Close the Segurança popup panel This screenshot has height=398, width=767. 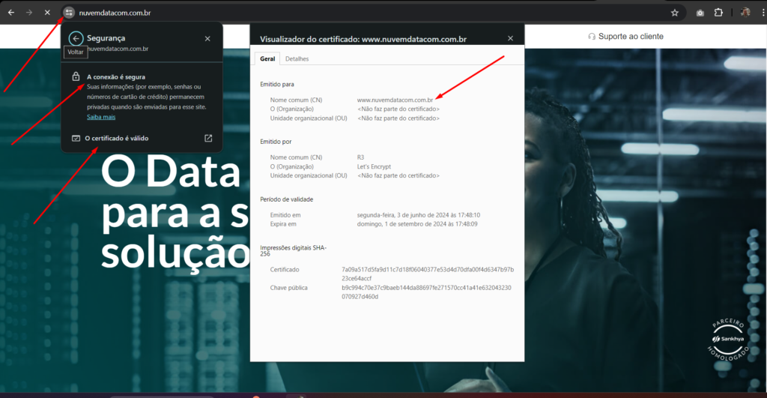pos(207,38)
